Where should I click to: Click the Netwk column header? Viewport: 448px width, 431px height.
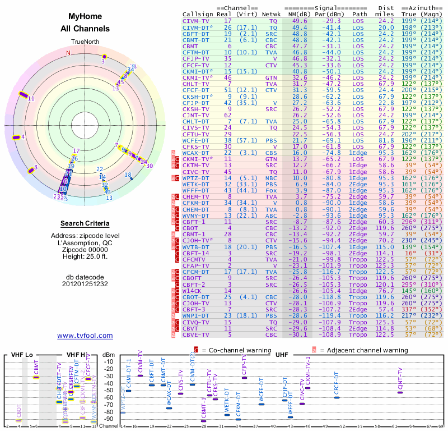coord(272,14)
